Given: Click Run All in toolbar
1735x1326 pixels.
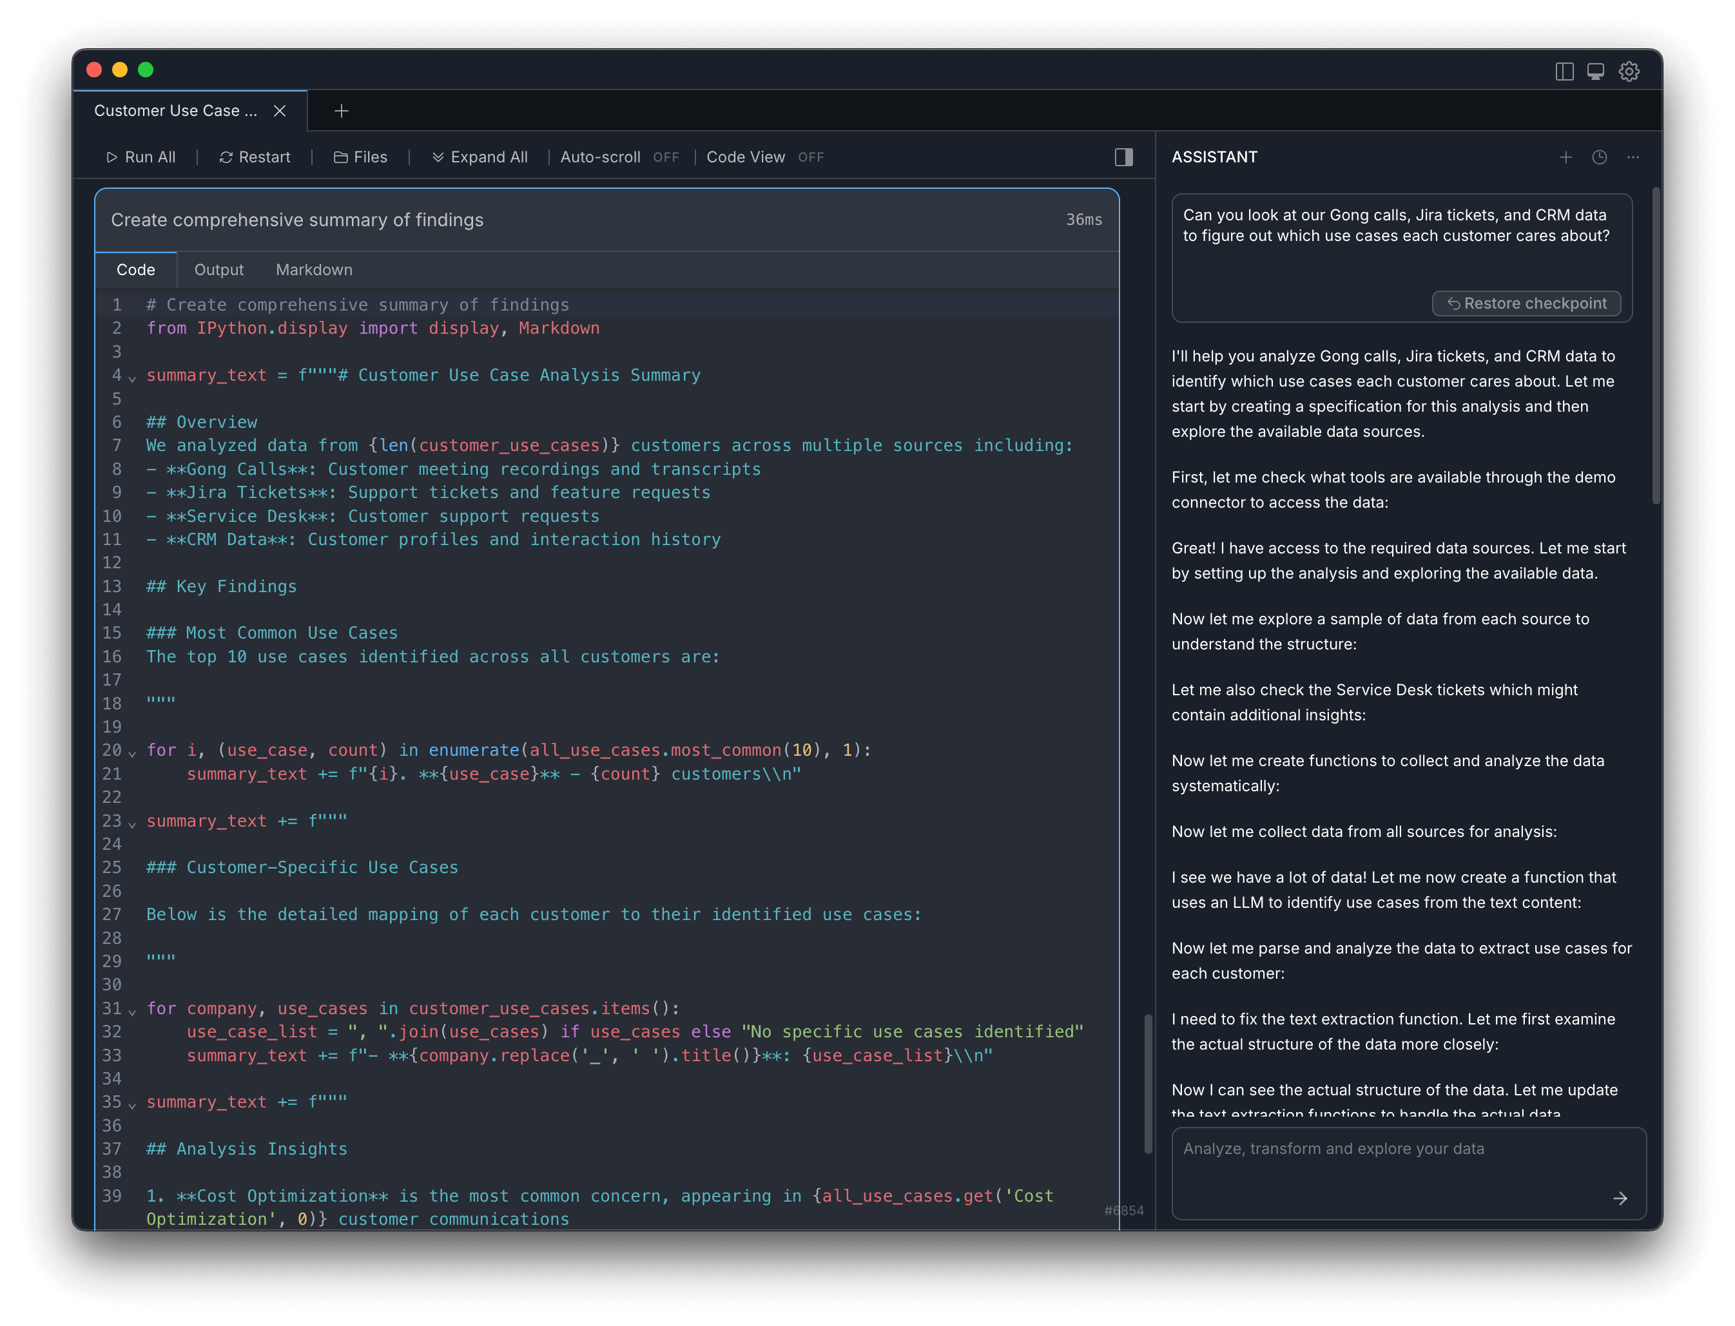Looking at the screenshot, I should (141, 157).
